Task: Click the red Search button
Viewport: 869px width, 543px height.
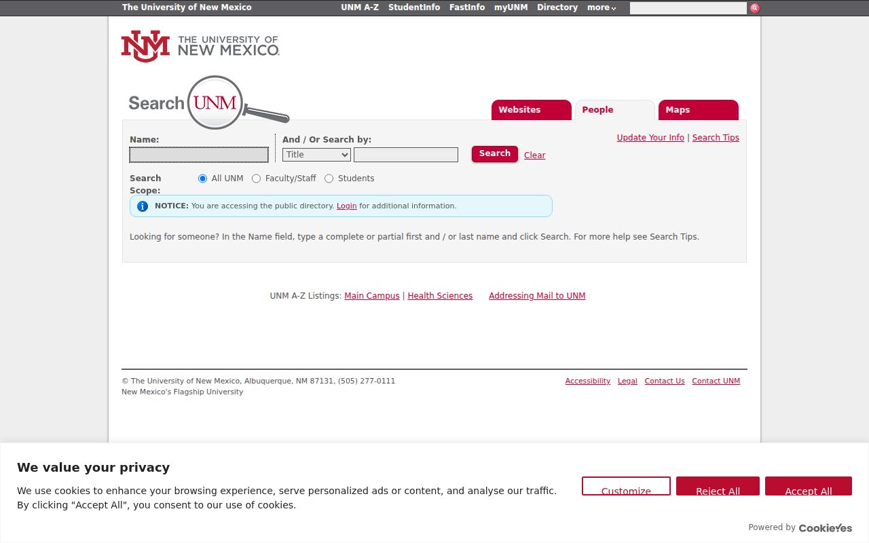Action: point(495,153)
